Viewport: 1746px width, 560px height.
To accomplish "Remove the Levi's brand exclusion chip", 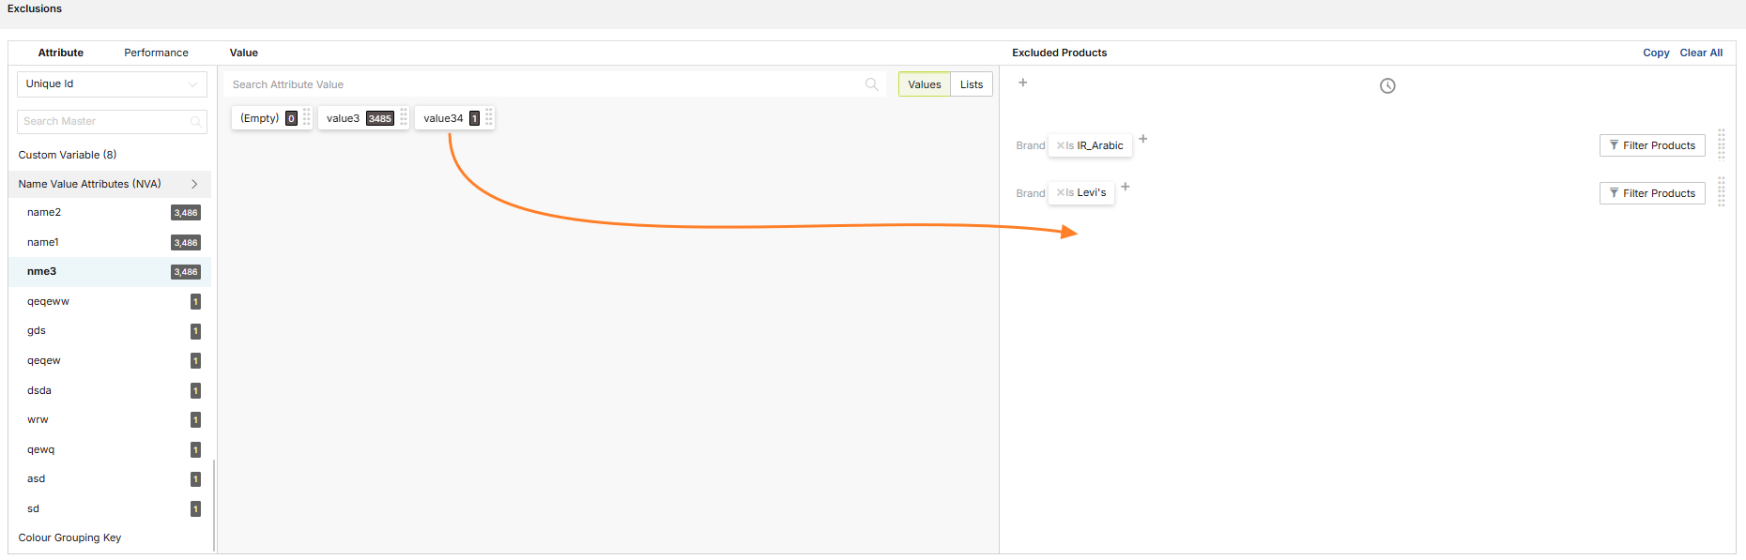I will tap(1061, 193).
